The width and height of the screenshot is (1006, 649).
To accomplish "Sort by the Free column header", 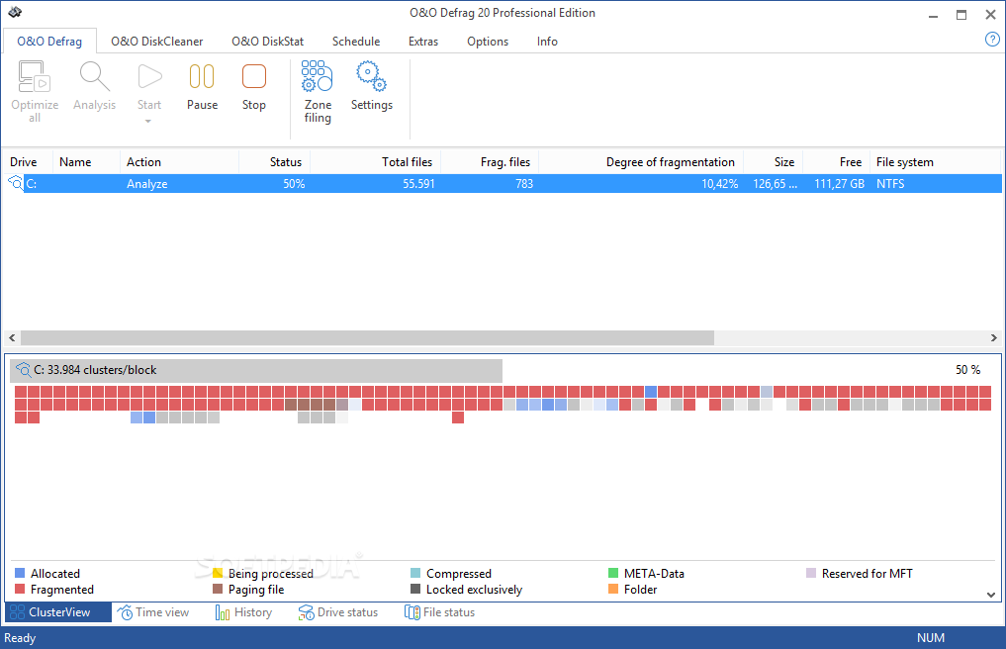I will (836, 162).
